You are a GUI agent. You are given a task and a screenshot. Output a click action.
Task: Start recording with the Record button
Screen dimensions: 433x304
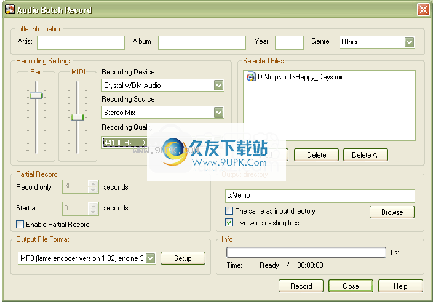click(x=301, y=286)
